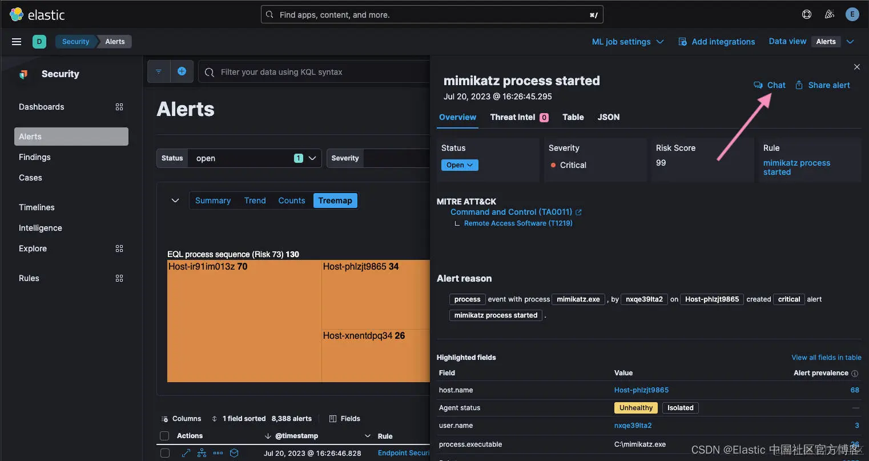Open Findings in sidebar
This screenshot has width=869, height=461.
35,157
